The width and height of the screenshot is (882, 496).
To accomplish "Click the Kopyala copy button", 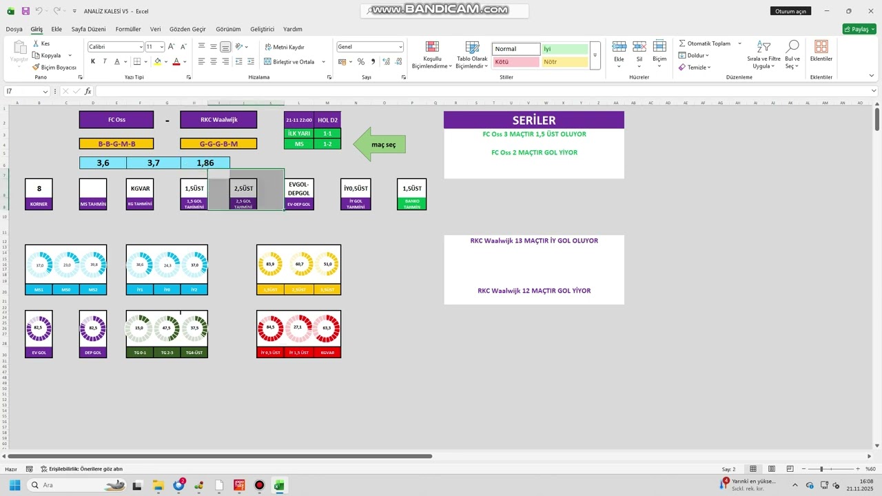I will (x=46, y=55).
